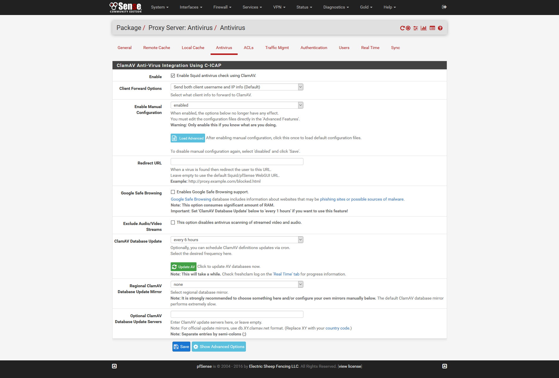Open the Status menu
Viewport: 559px width, 378px height.
tap(304, 7)
